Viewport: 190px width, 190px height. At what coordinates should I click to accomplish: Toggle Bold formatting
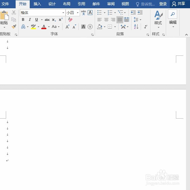pyautogui.click(x=23, y=20)
